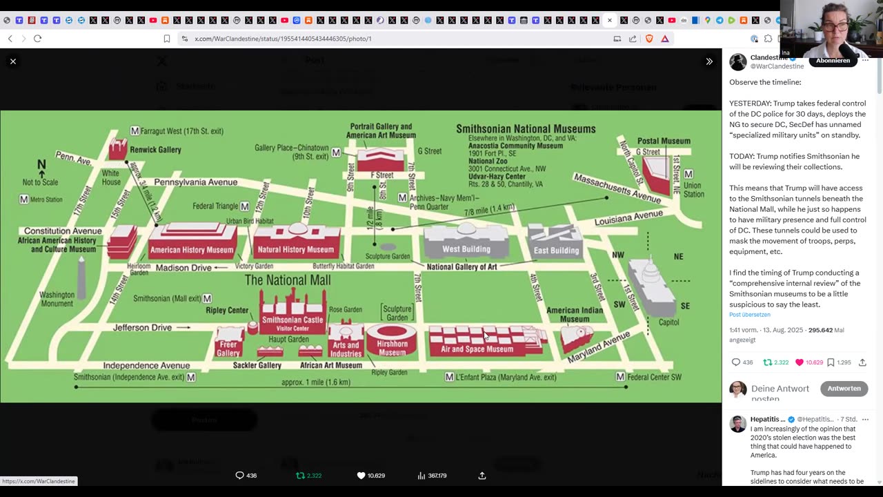Share post using sidebar upload icon
The height and width of the screenshot is (497, 883).
862,362
